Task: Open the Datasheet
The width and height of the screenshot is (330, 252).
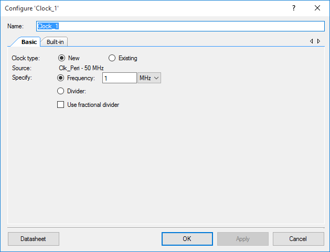Action: click(34, 239)
